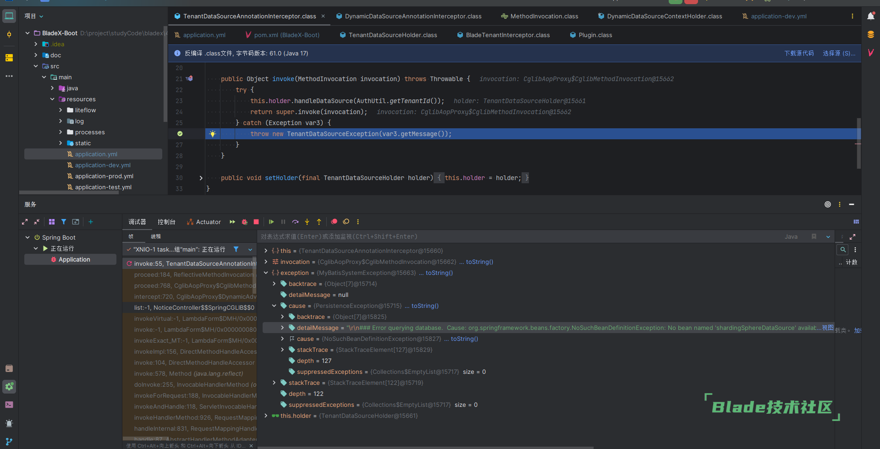Click the quick-fix lightbulb on throw line
This screenshot has width=880, height=449.
click(213, 134)
